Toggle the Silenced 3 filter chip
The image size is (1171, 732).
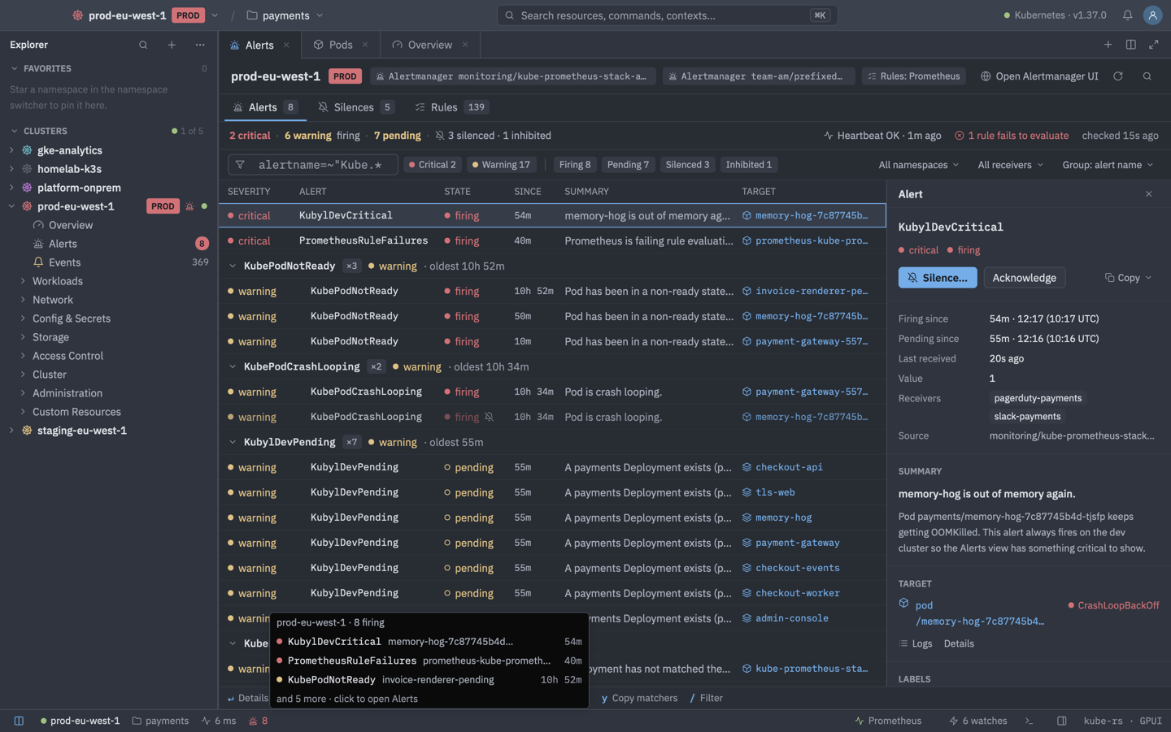[x=687, y=165]
